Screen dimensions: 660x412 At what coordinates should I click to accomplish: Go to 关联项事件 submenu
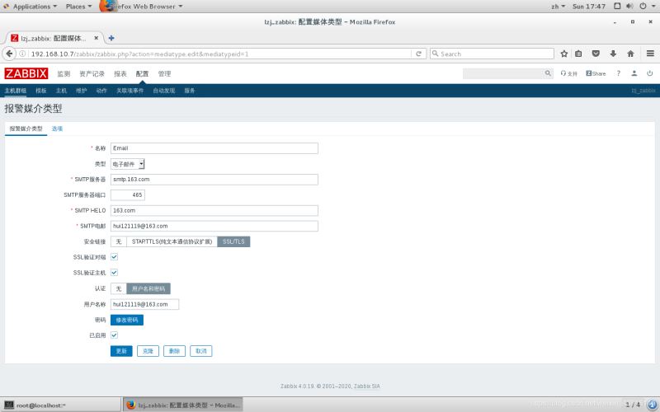tap(130, 91)
